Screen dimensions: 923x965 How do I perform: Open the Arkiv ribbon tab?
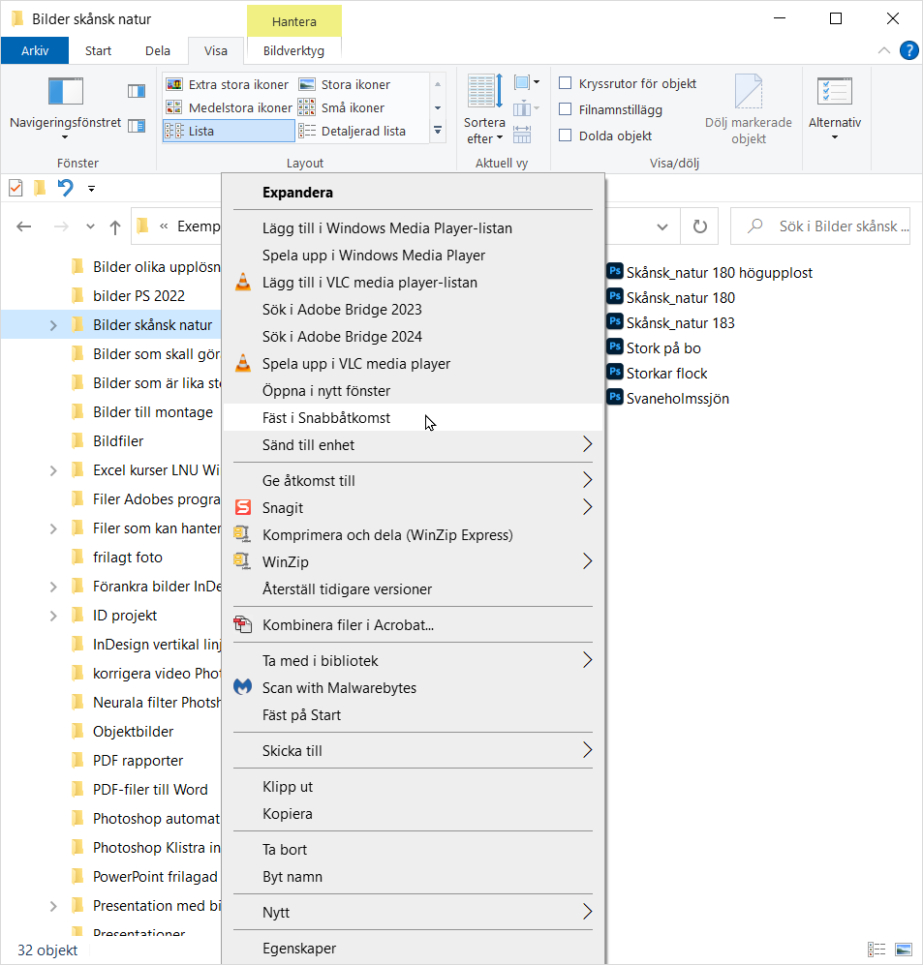[x=35, y=51]
